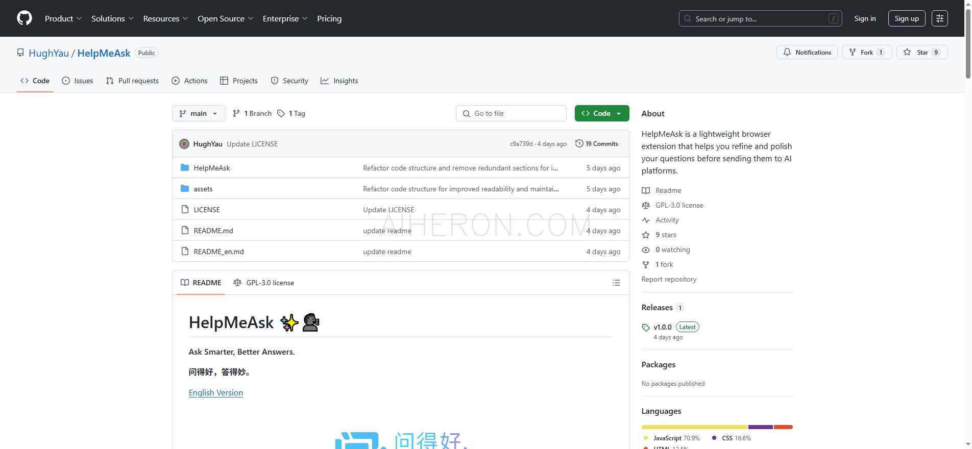Screen dimensions: 972x449
Task: Open the main branch selector dropdown
Action: pos(199,113)
